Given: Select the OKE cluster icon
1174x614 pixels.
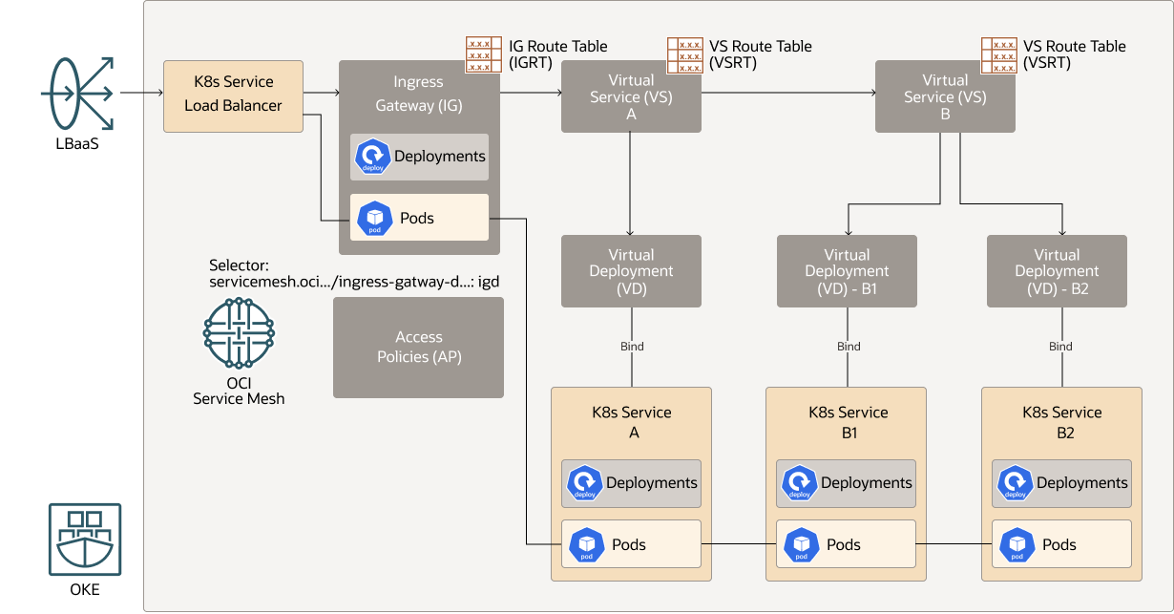Looking at the screenshot, I should pos(84,540).
